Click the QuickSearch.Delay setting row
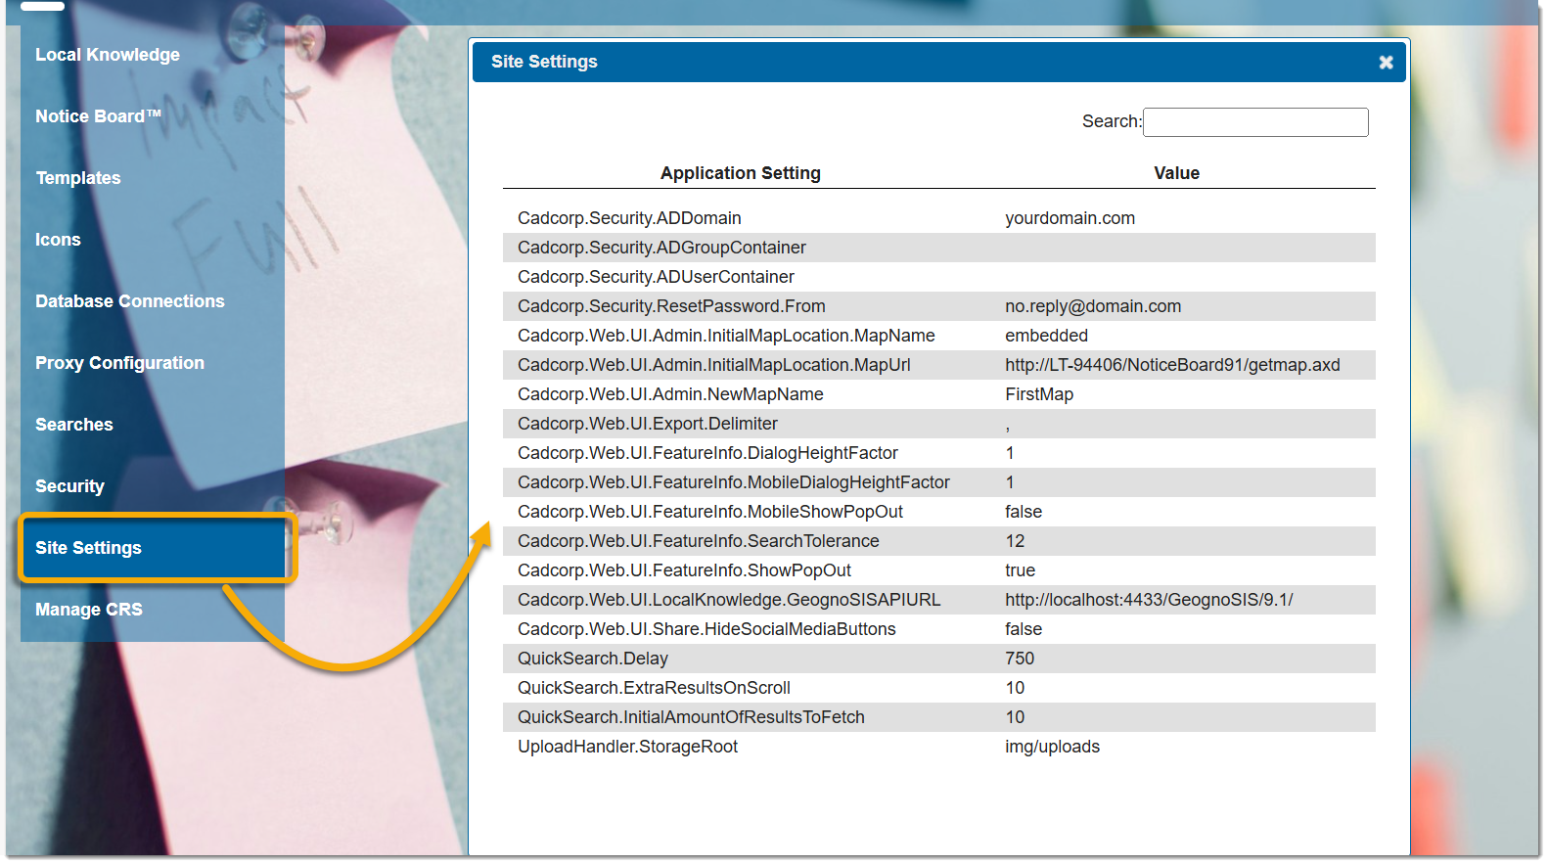The image size is (1548, 865). pos(593,659)
